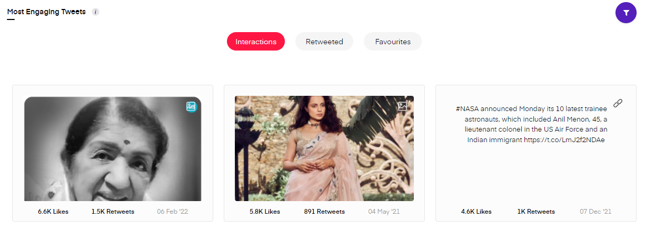Select the Interactions tab

[x=256, y=42]
